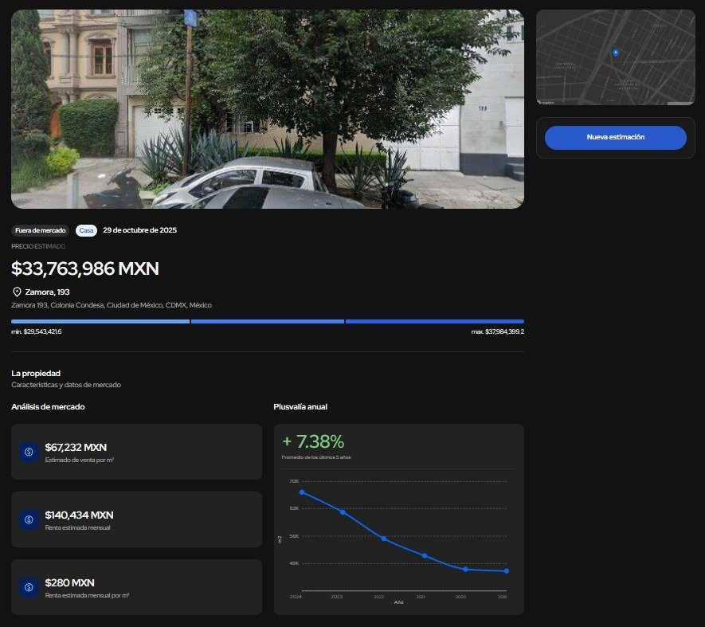Click the minimum price value $29,543,421.6
Image resolution: width=705 pixels, height=627 pixels.
37,331
